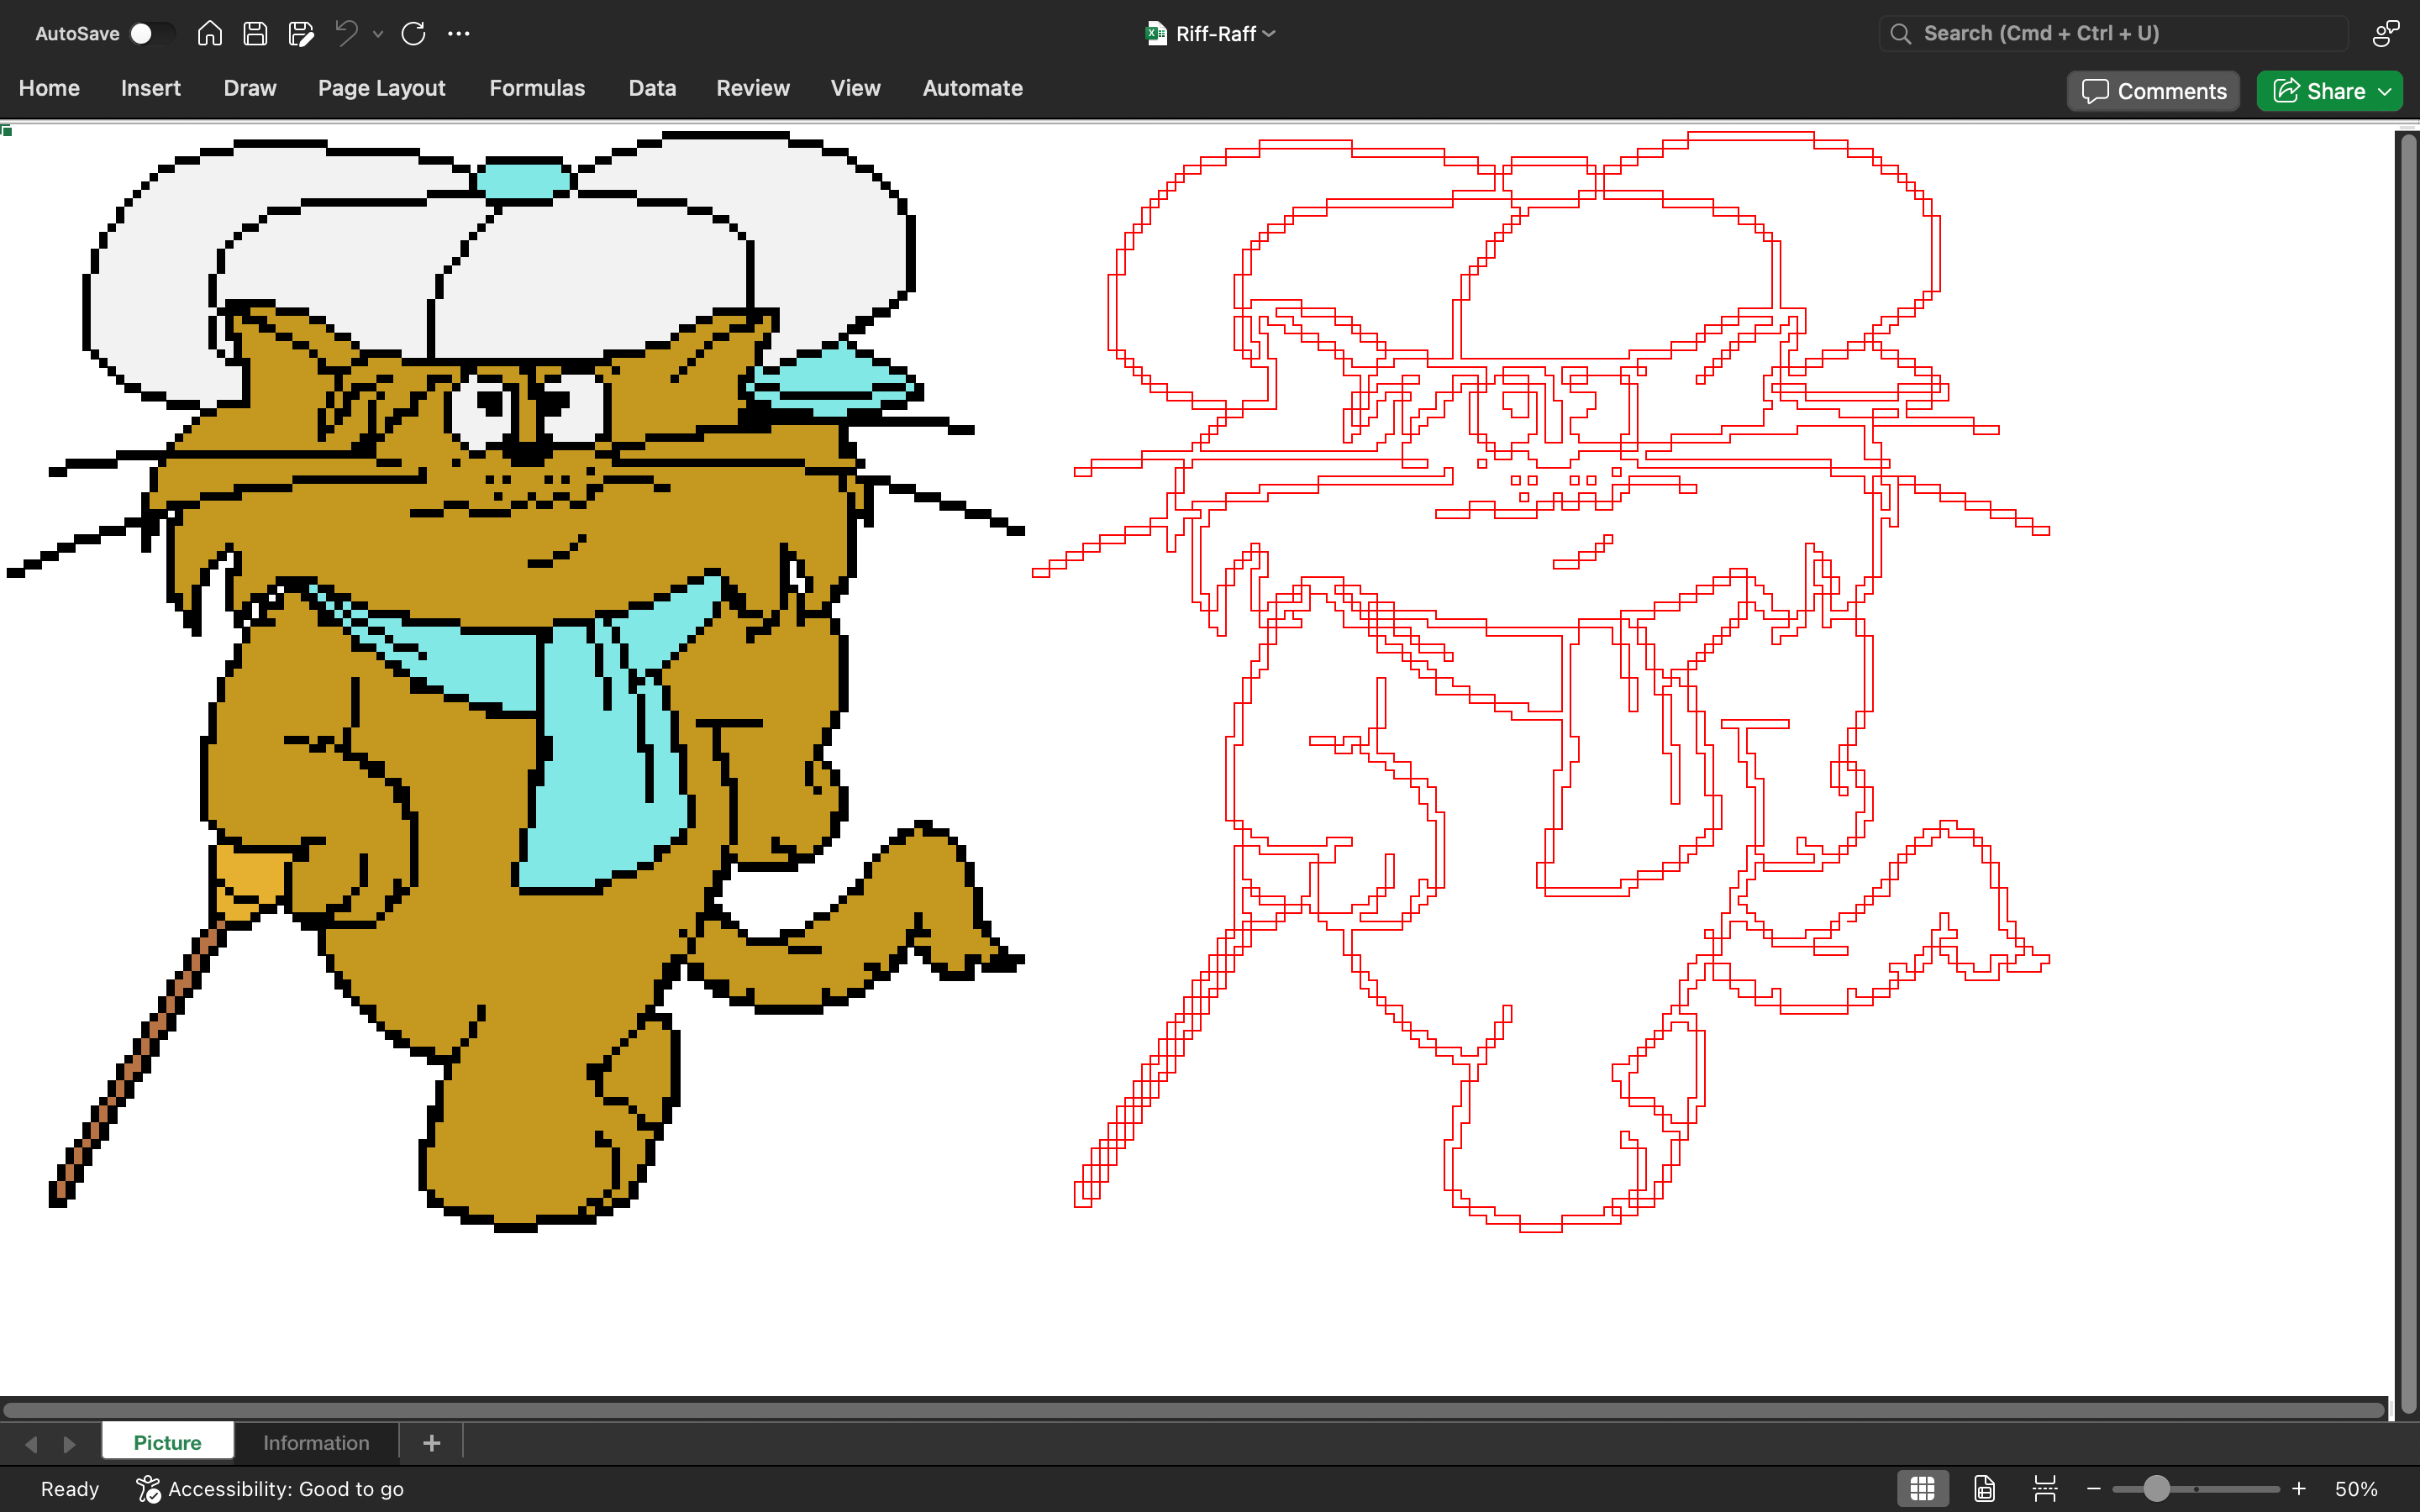Viewport: 2420px width, 1512px height.
Task: Expand the Undo history dropdown arrow
Action: pos(378,34)
